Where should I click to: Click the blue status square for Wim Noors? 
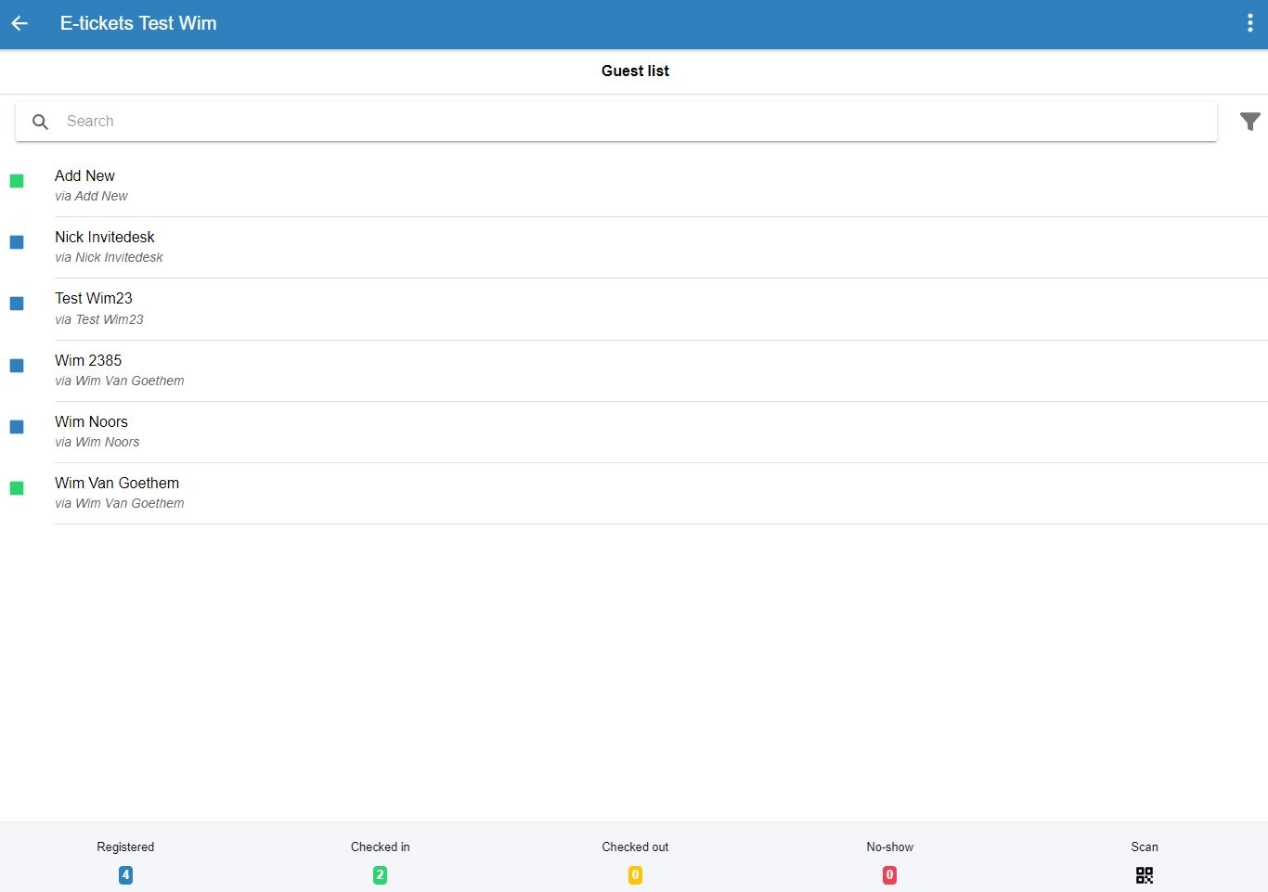coord(17,427)
